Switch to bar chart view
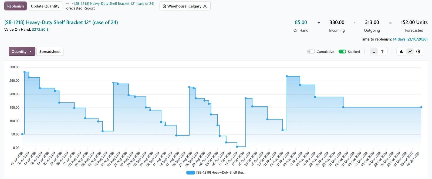 (x=401, y=52)
